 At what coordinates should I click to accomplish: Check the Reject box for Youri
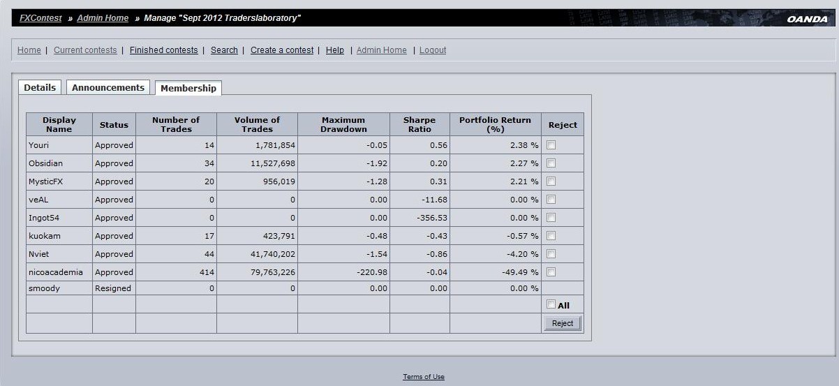(551, 145)
